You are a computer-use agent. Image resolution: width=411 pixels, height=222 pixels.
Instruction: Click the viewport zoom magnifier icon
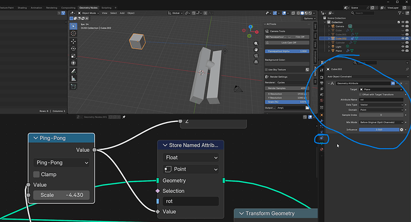256,43
